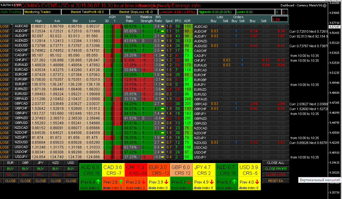Viewport: 342px width, 199px height.
Task: Click the EURAUD Ask value 1.48066
Action: point(57,65)
